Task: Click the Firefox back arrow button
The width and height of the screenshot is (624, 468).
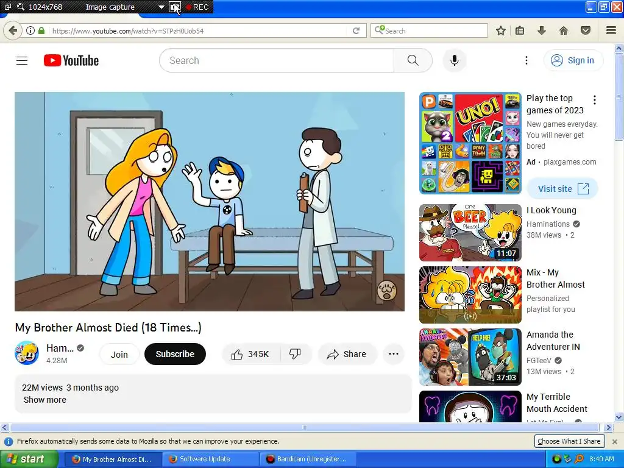Action: click(x=13, y=30)
